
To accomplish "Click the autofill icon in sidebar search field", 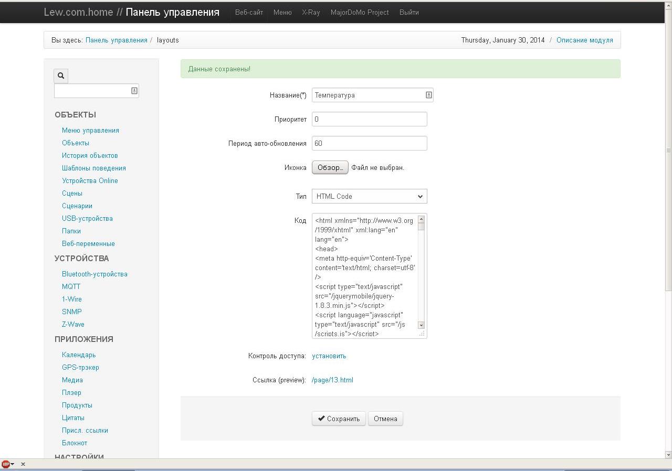I will 134,91.
